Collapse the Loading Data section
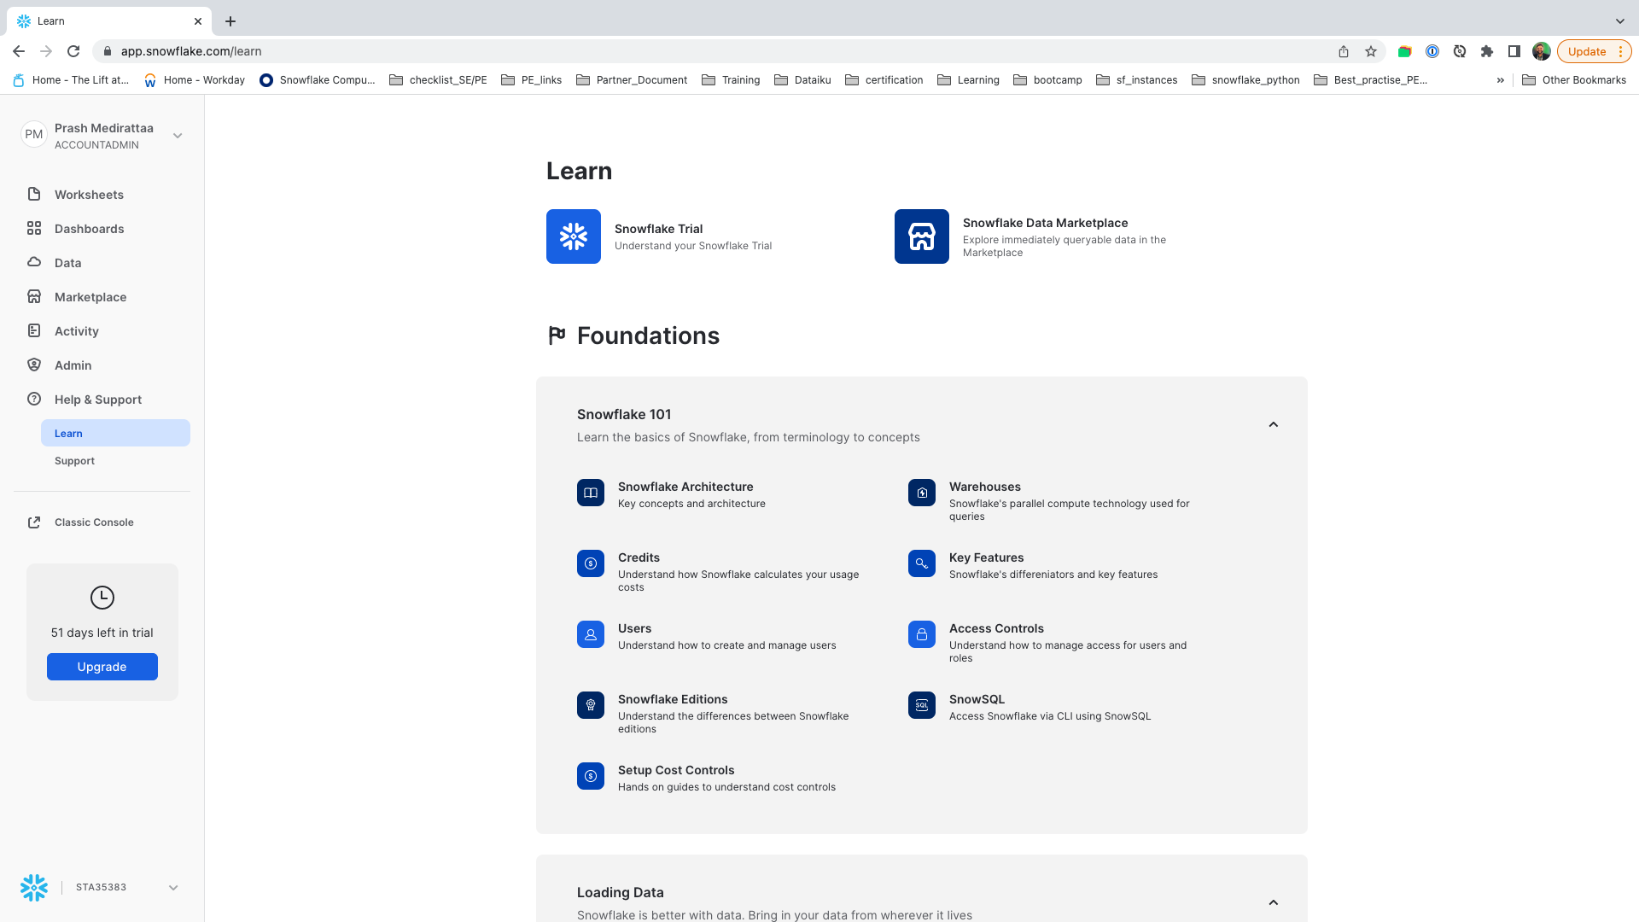 click(x=1273, y=902)
